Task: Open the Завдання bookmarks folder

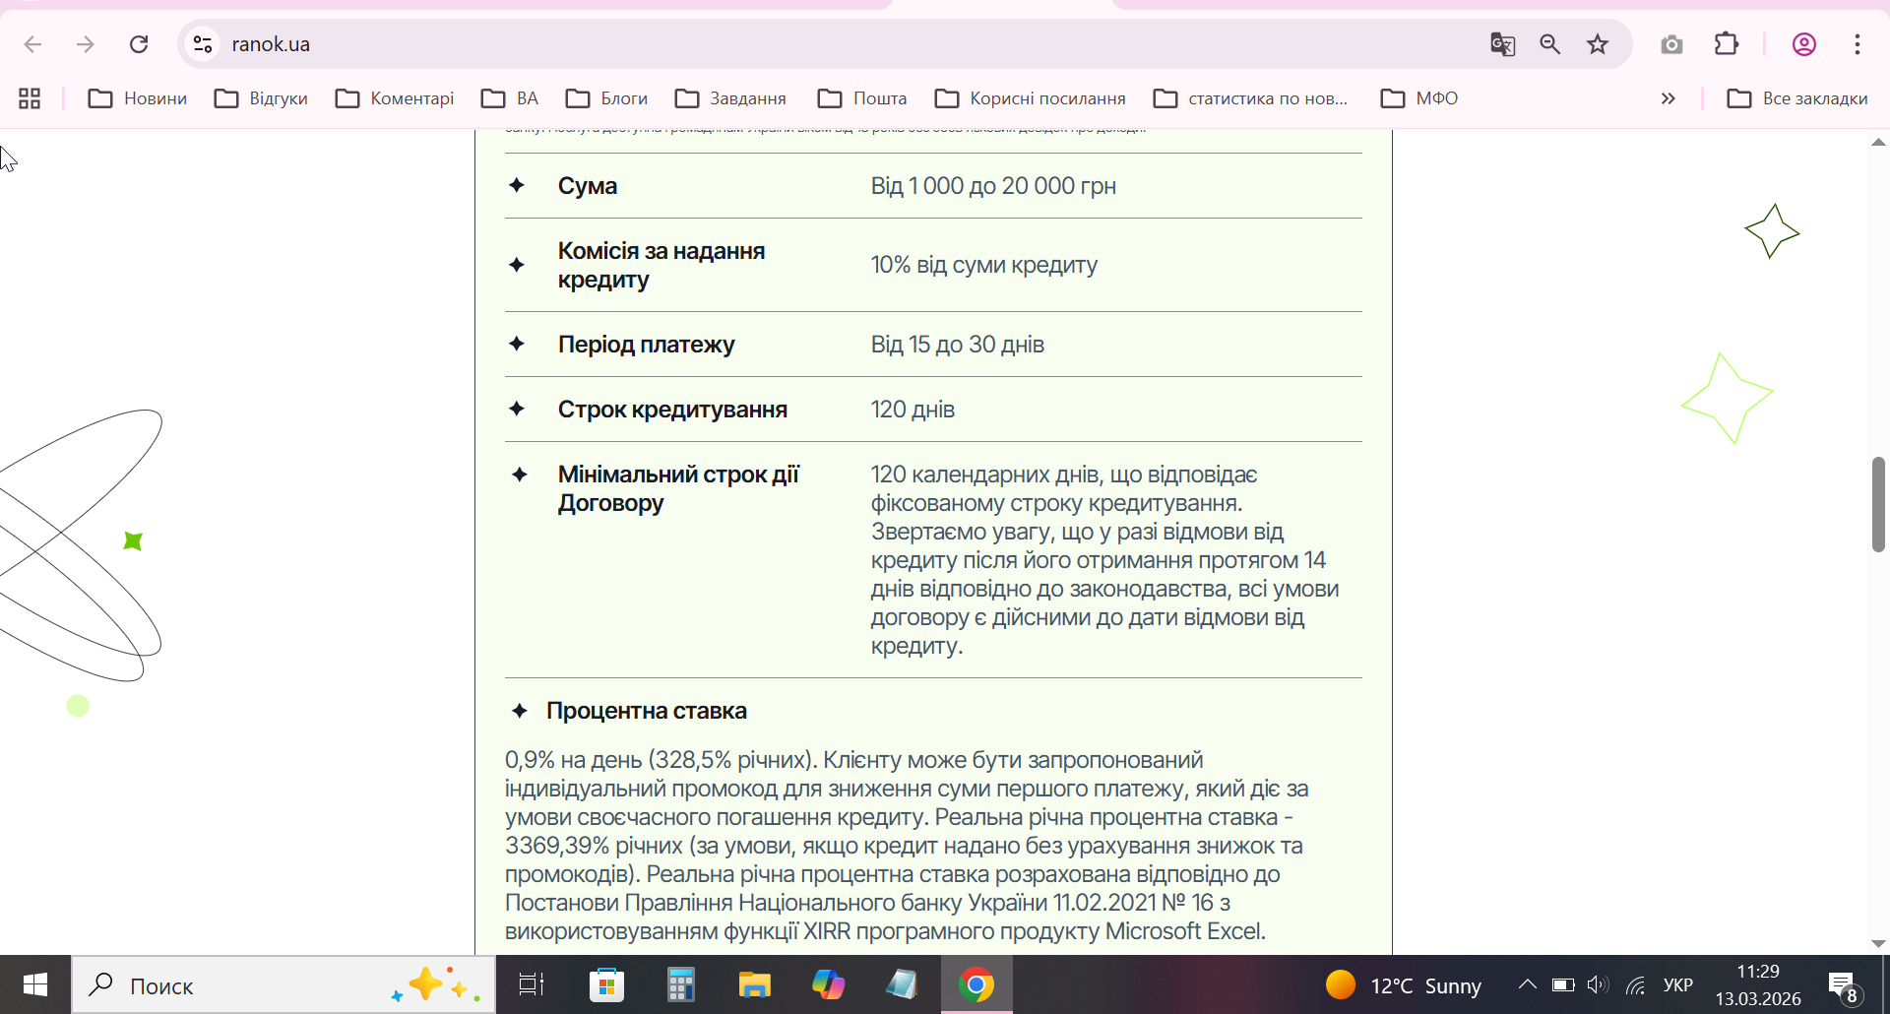Action: (730, 98)
